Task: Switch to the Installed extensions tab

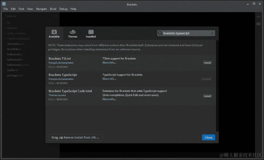Action: tap(91, 34)
